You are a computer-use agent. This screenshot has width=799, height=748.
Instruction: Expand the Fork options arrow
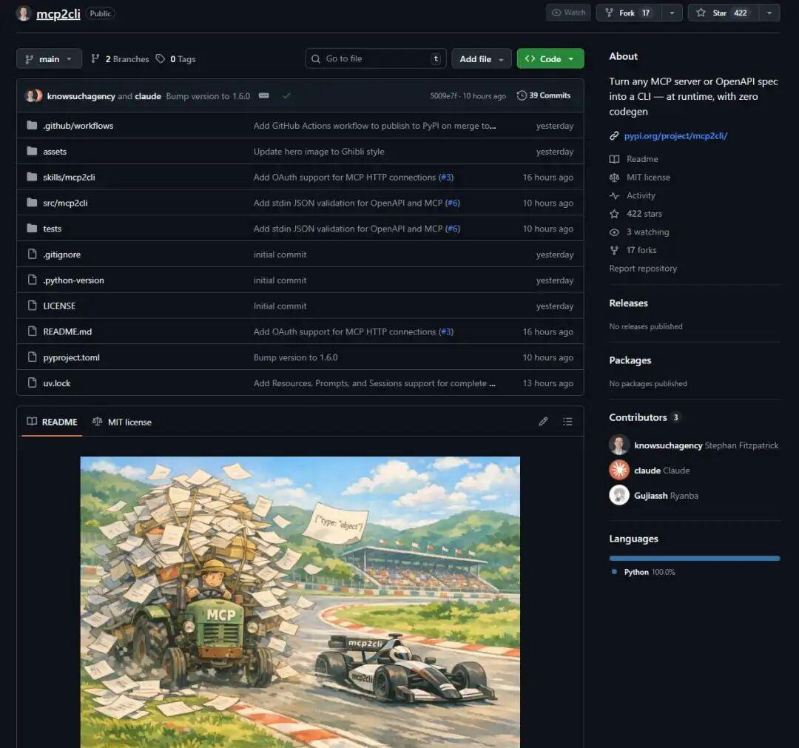(672, 13)
